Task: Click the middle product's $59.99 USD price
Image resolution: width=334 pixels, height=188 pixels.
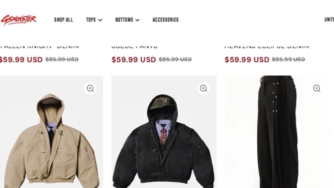Action: (134, 59)
